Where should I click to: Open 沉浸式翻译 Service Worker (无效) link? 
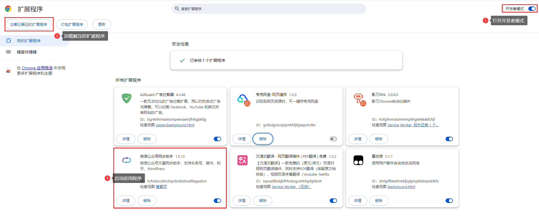(291, 187)
